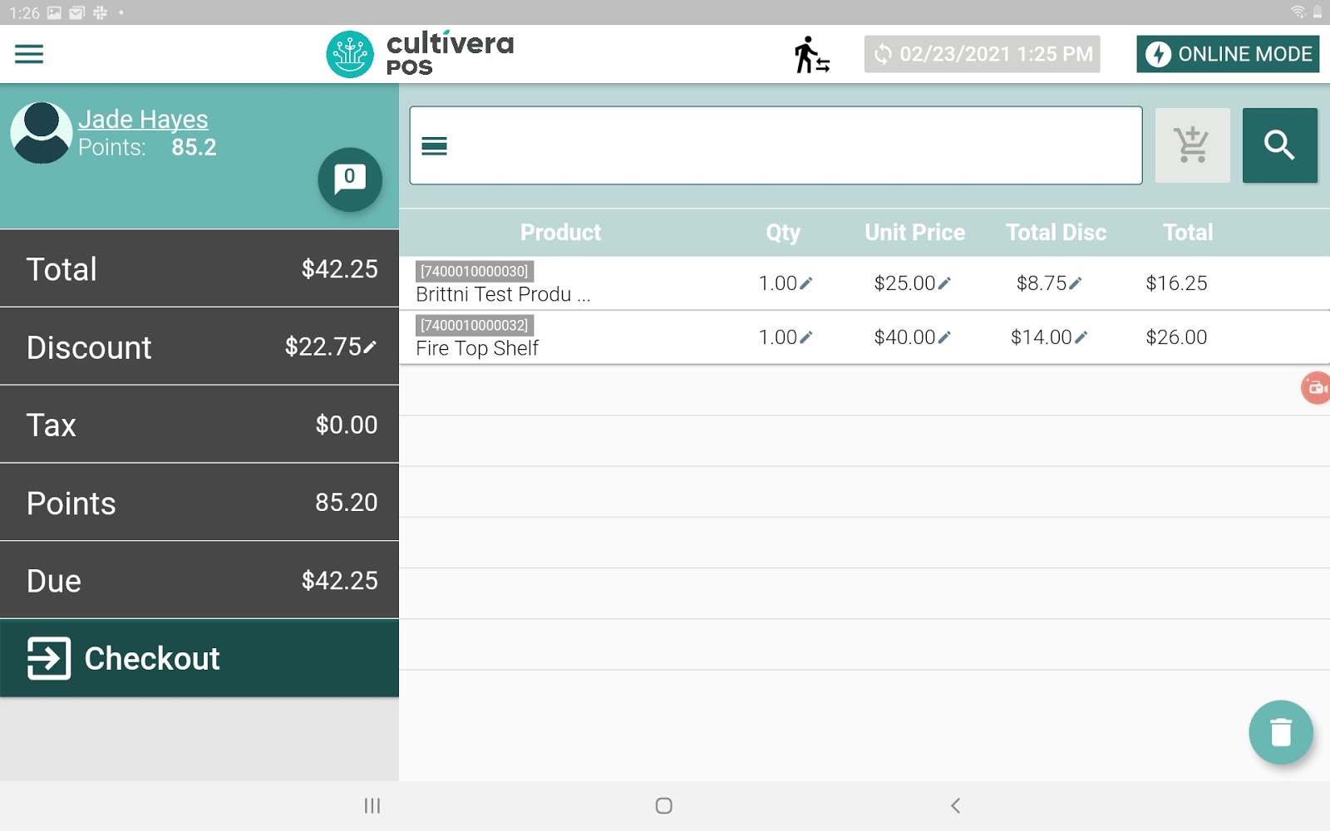Click the Total Disc column header

click(x=1057, y=233)
